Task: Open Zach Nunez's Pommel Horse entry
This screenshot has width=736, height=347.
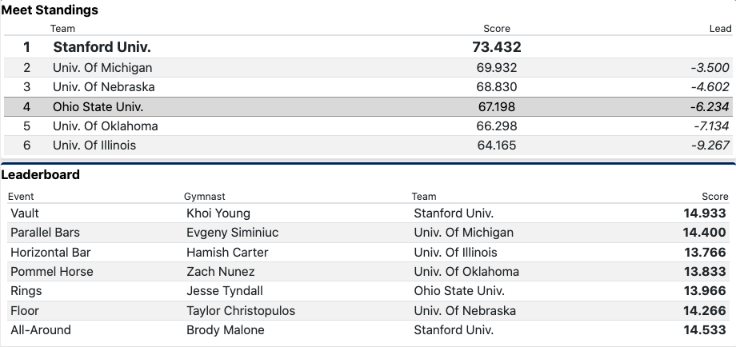Action: pyautogui.click(x=219, y=272)
